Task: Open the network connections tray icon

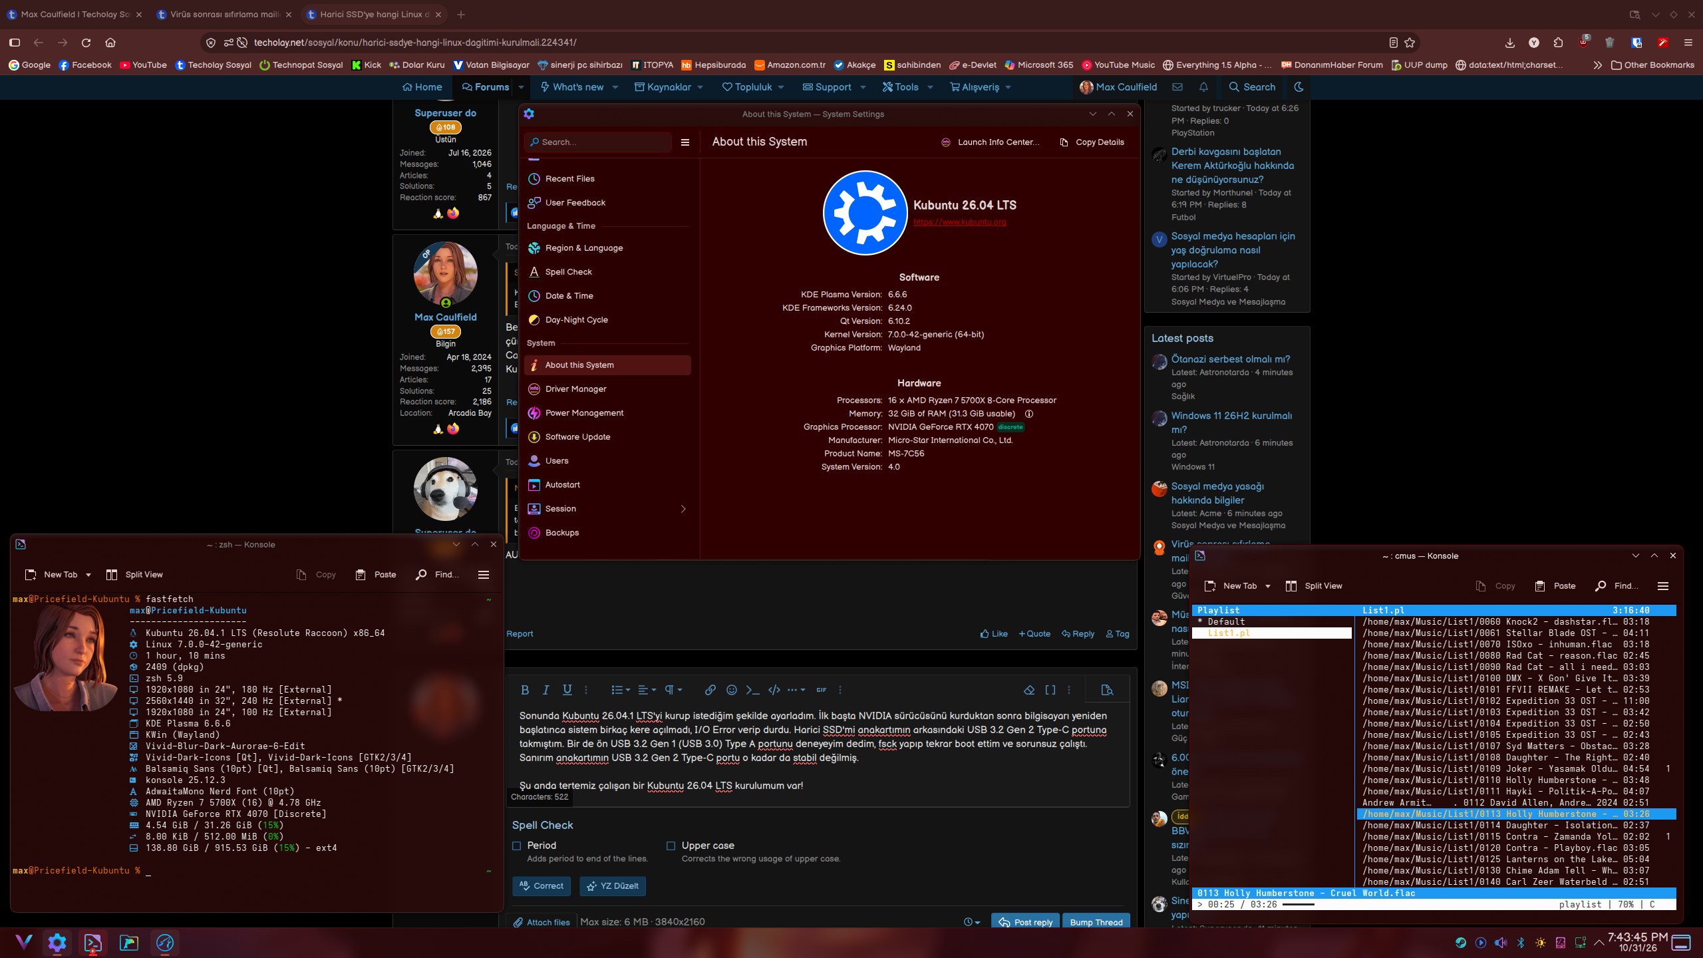Action: coord(1581,943)
